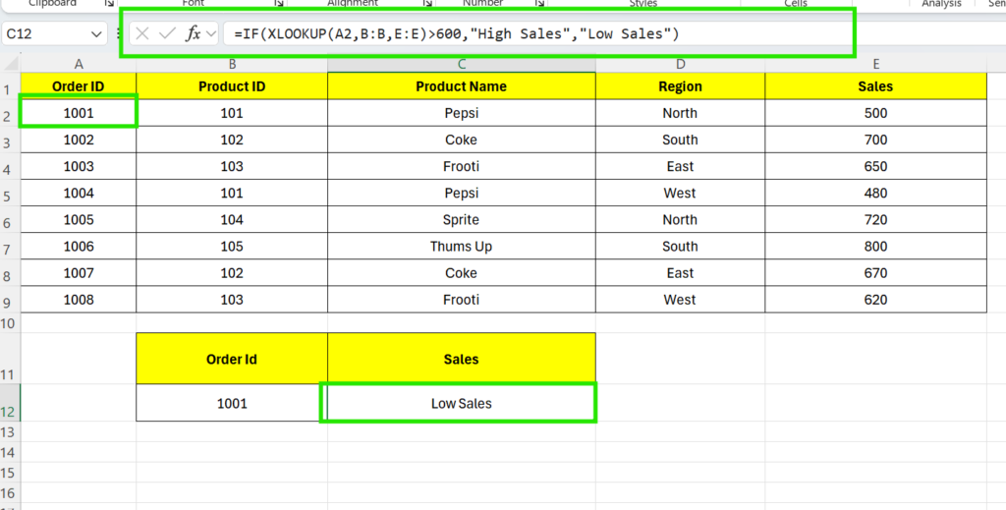Select the Sales value 500
The width and height of the screenshot is (1006, 510).
tap(875, 113)
